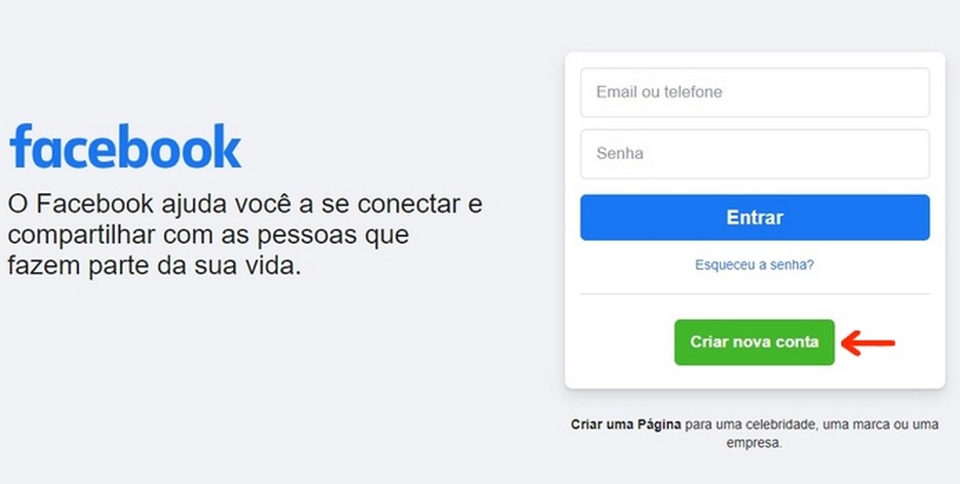Click the blue facebook logo
The height and width of the screenshot is (484, 960).
(125, 146)
